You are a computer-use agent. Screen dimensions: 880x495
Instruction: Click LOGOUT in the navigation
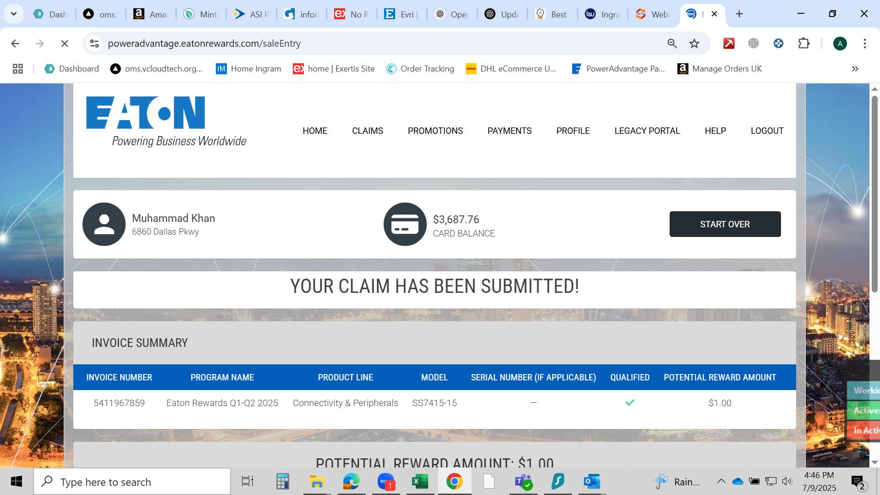[767, 131]
